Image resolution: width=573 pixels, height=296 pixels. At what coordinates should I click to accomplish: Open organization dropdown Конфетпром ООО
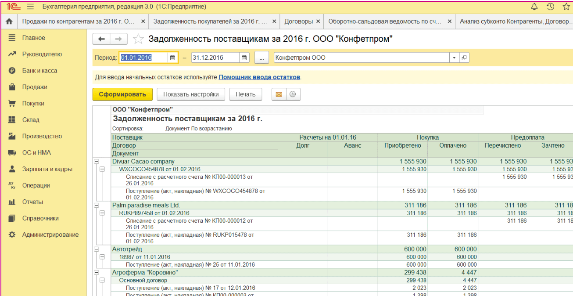click(x=454, y=58)
